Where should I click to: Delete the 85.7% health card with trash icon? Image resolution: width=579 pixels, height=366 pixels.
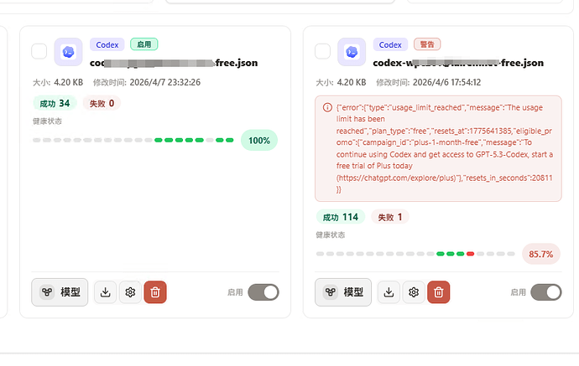coord(438,292)
